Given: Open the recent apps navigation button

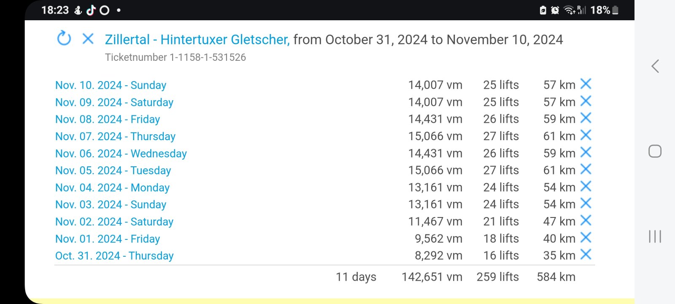Looking at the screenshot, I should click(x=655, y=236).
